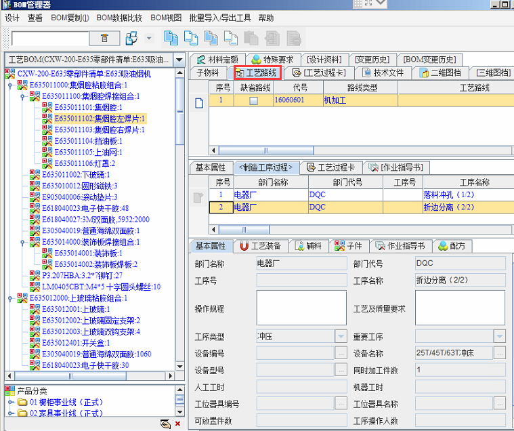Click the browse button next to 设备名称
The height and width of the screenshot is (431, 514).
tap(500, 353)
